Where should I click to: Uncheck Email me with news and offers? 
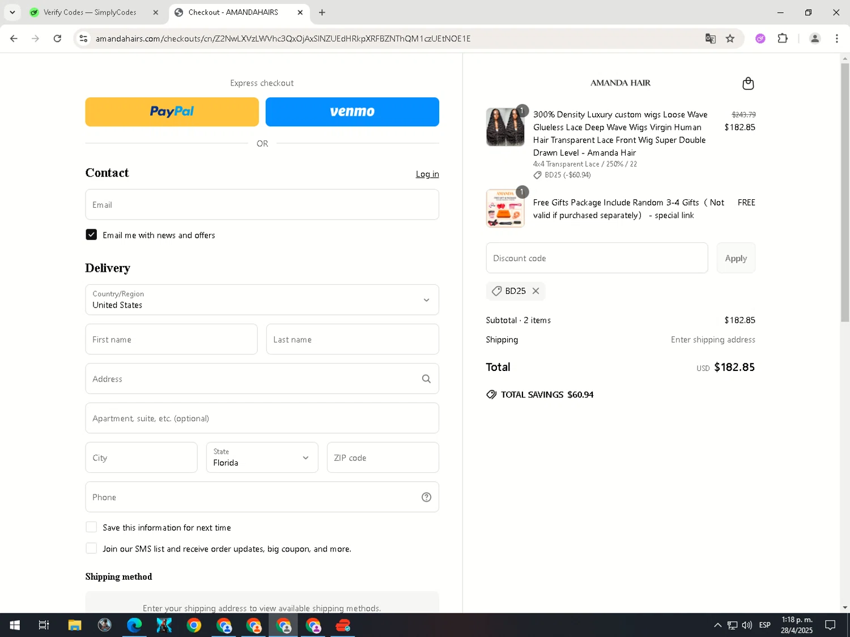coord(91,234)
